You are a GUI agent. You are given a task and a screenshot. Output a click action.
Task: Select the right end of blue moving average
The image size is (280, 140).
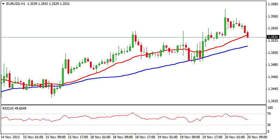click(x=247, y=46)
